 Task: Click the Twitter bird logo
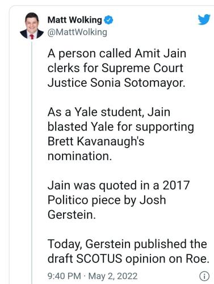pos(204,19)
